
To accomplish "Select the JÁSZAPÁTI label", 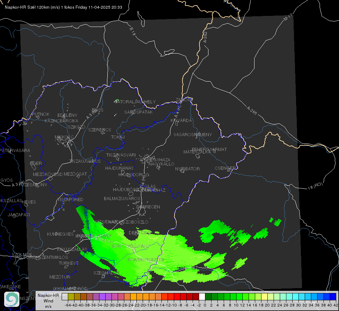I will [19, 215].
